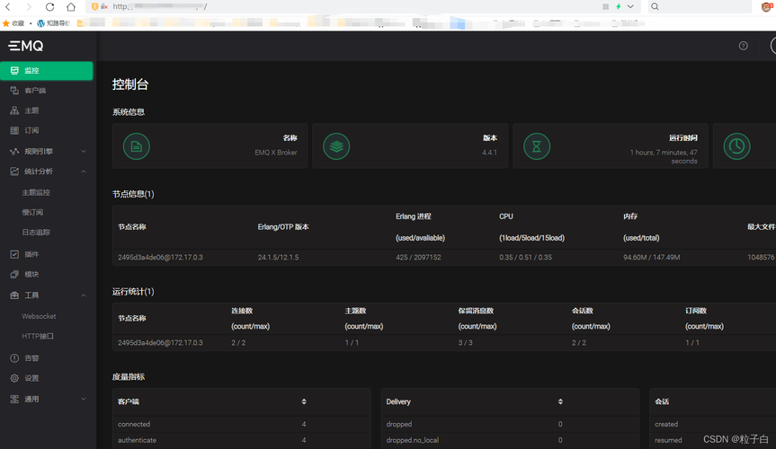
Task: Click the browser address bar
Action: (x=363, y=6)
